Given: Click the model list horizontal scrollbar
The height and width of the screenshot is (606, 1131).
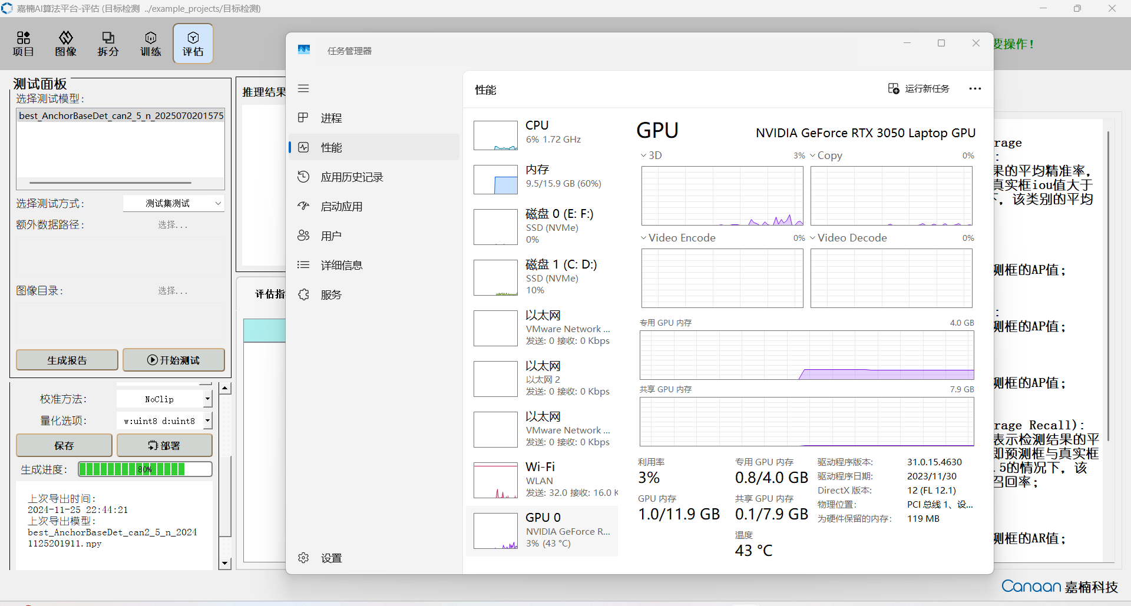Looking at the screenshot, I should point(111,183).
